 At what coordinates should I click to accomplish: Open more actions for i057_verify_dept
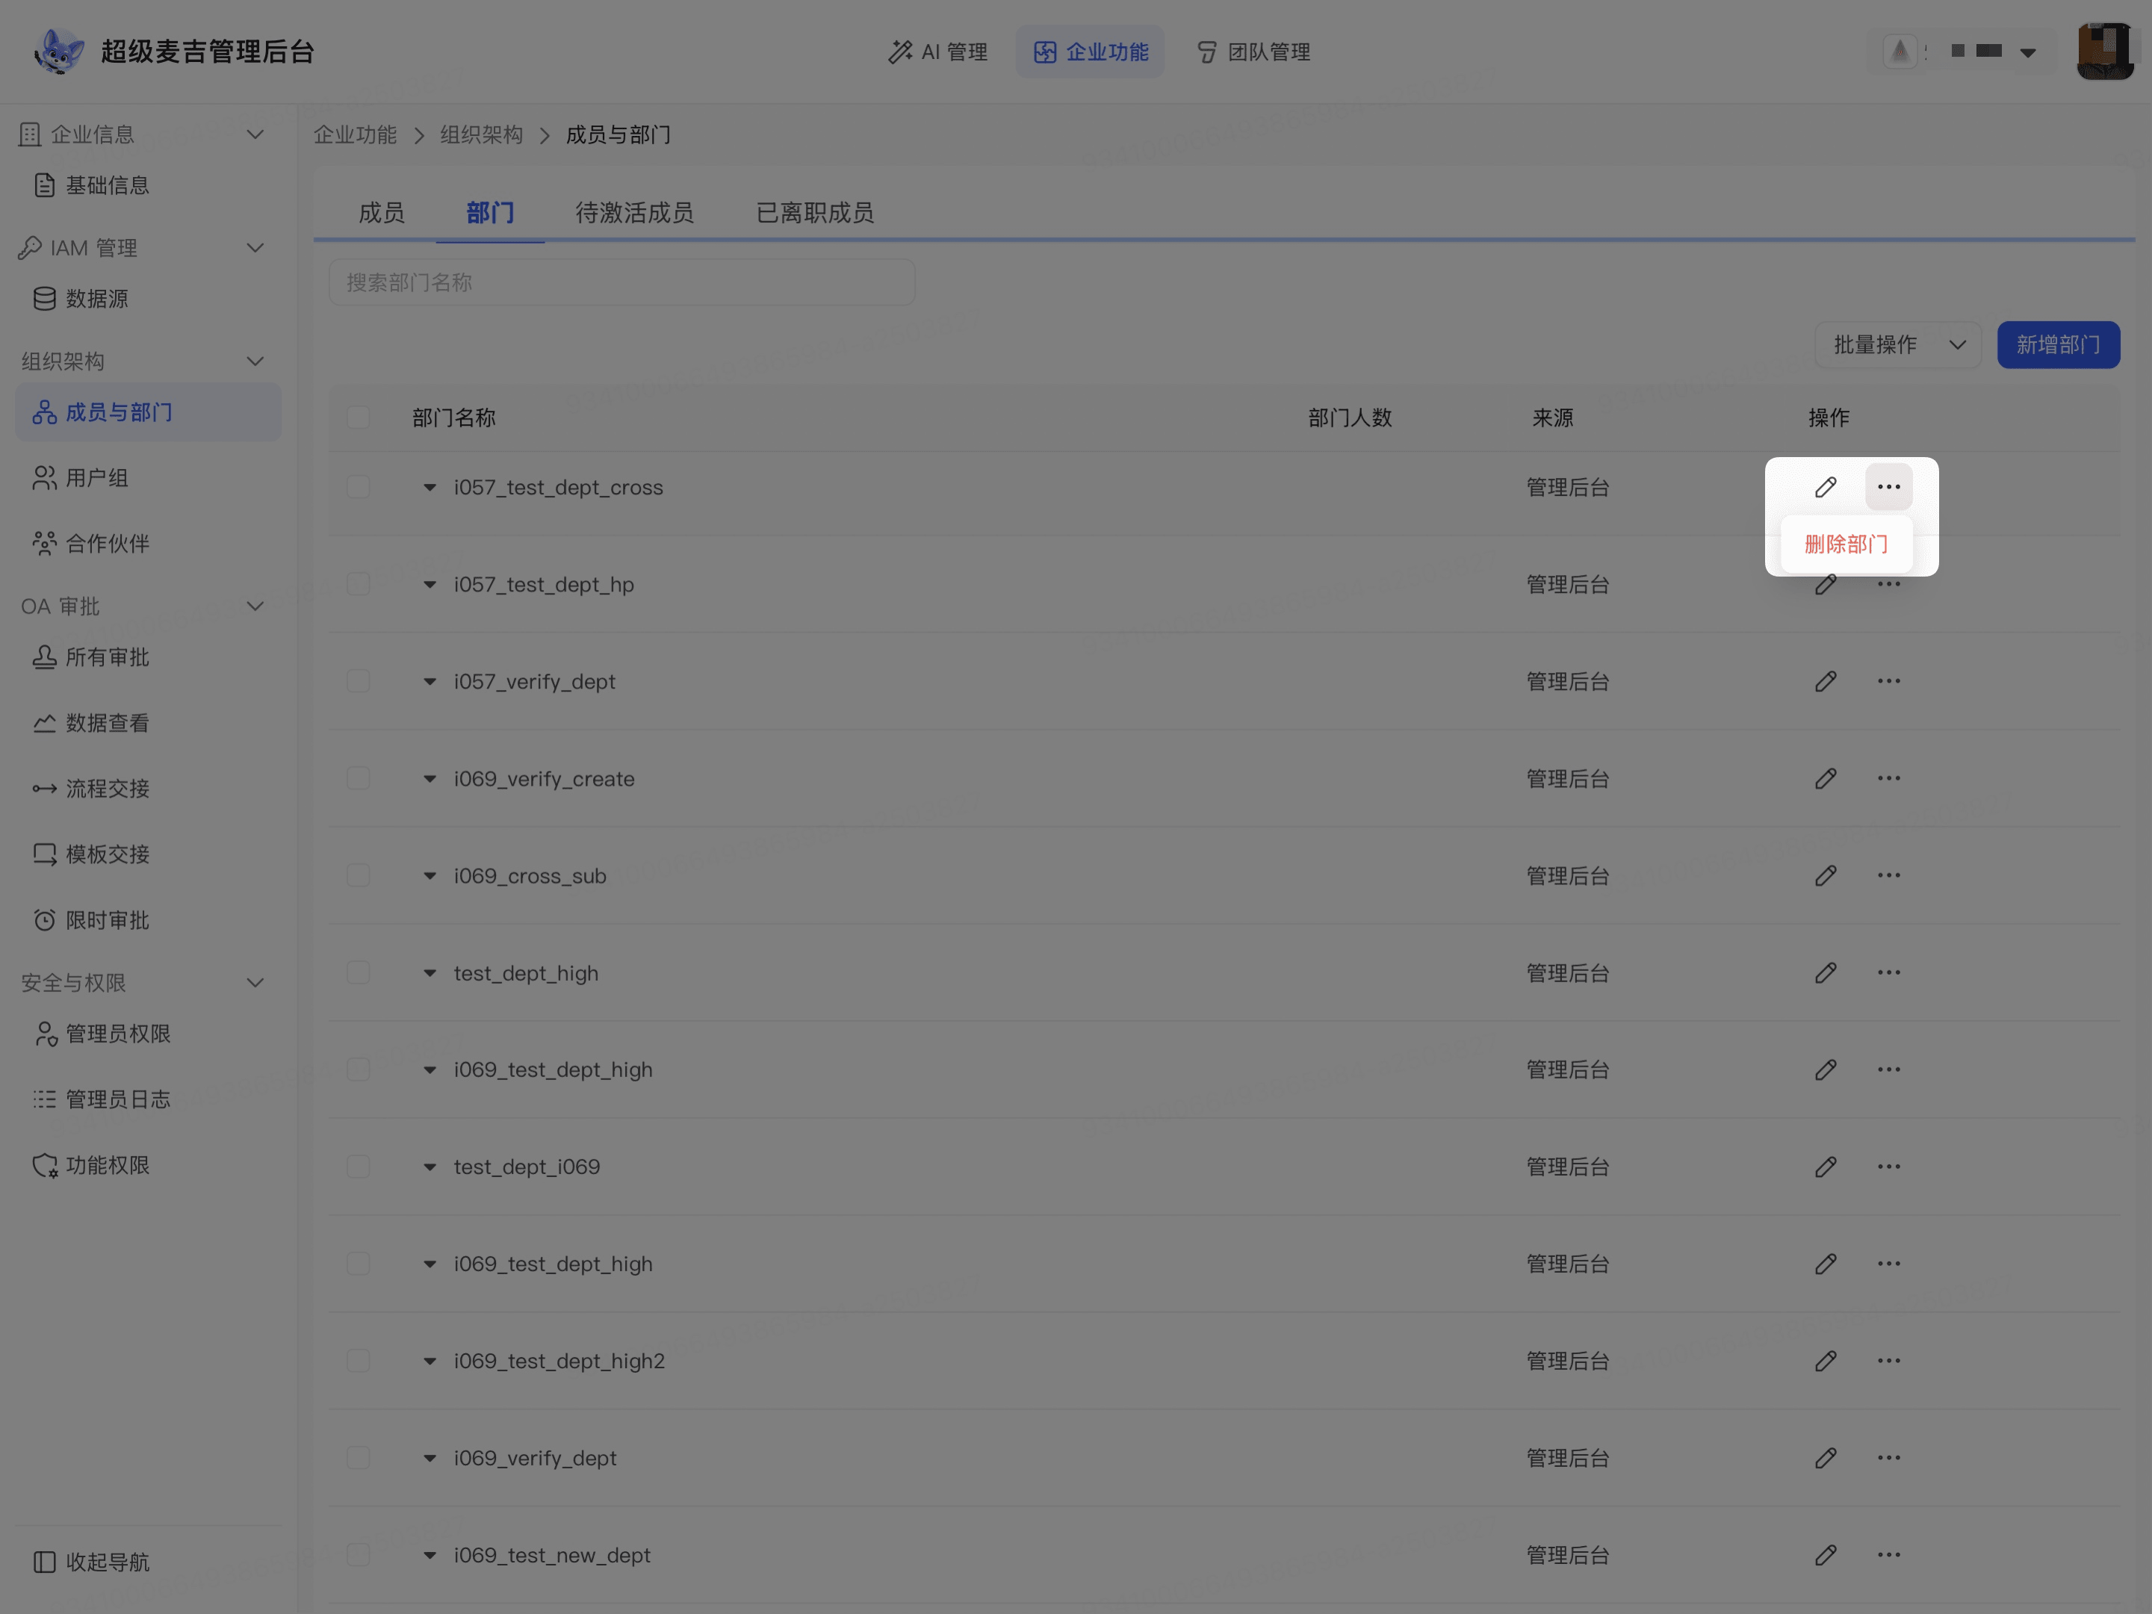(x=1888, y=681)
